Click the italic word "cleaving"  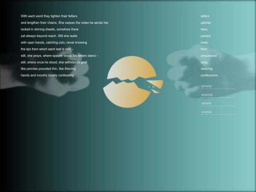pos(207,69)
